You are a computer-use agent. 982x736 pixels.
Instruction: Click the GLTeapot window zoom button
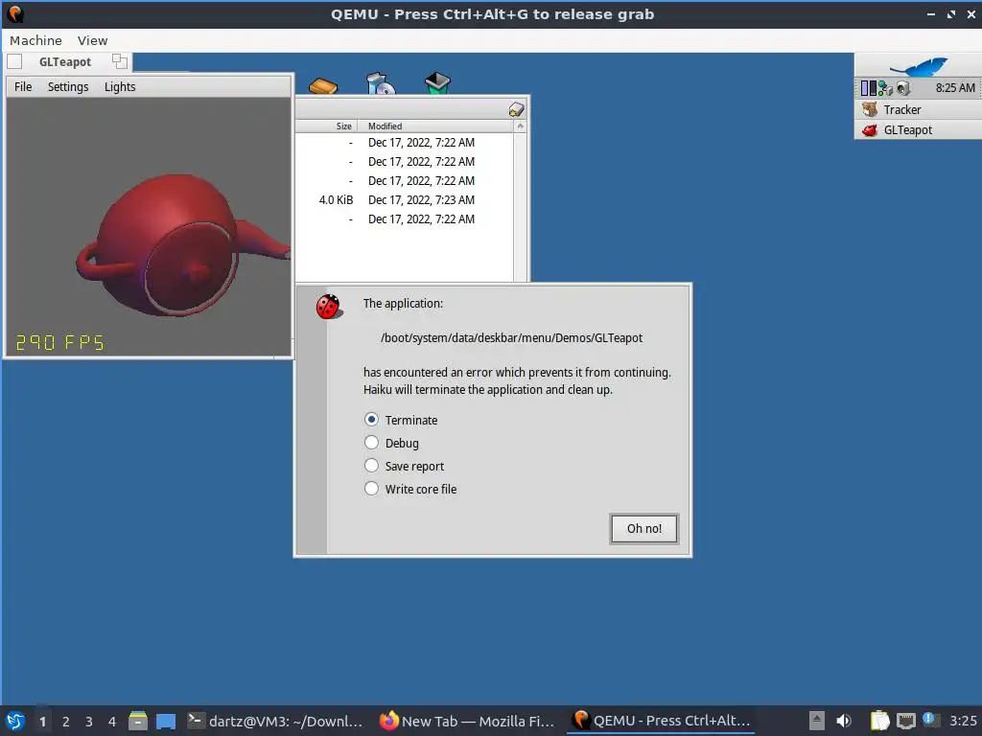(x=119, y=61)
